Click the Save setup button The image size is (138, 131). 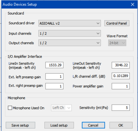(x=20, y=125)
